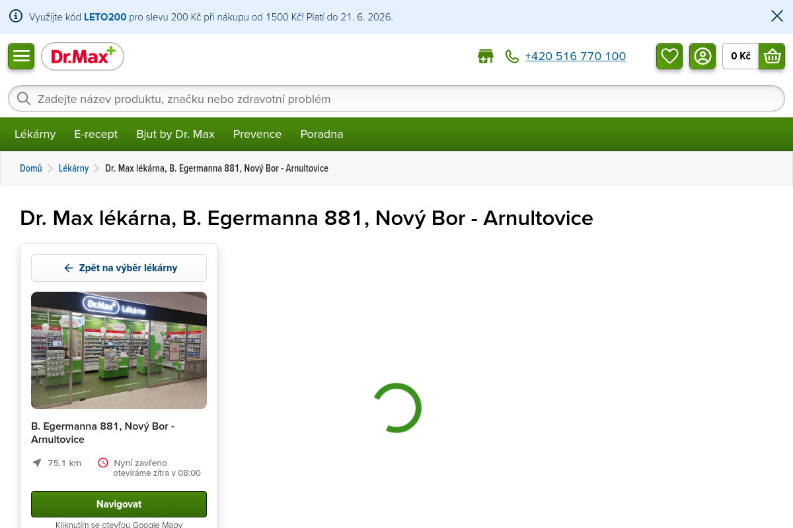
Task: Open Bjut by Dr. Max menu
Action: point(176,134)
